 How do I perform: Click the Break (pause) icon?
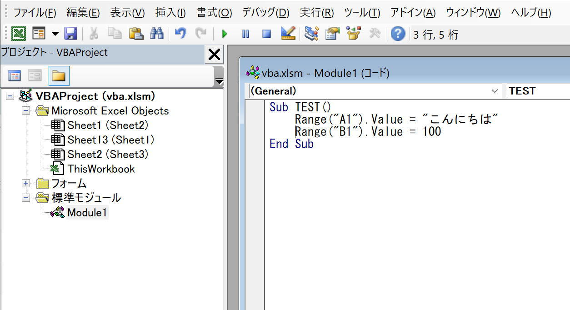pyautogui.click(x=245, y=34)
